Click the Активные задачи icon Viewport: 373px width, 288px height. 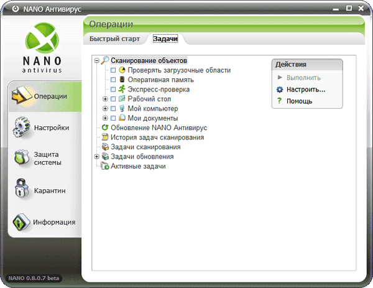pyautogui.click(x=105, y=166)
